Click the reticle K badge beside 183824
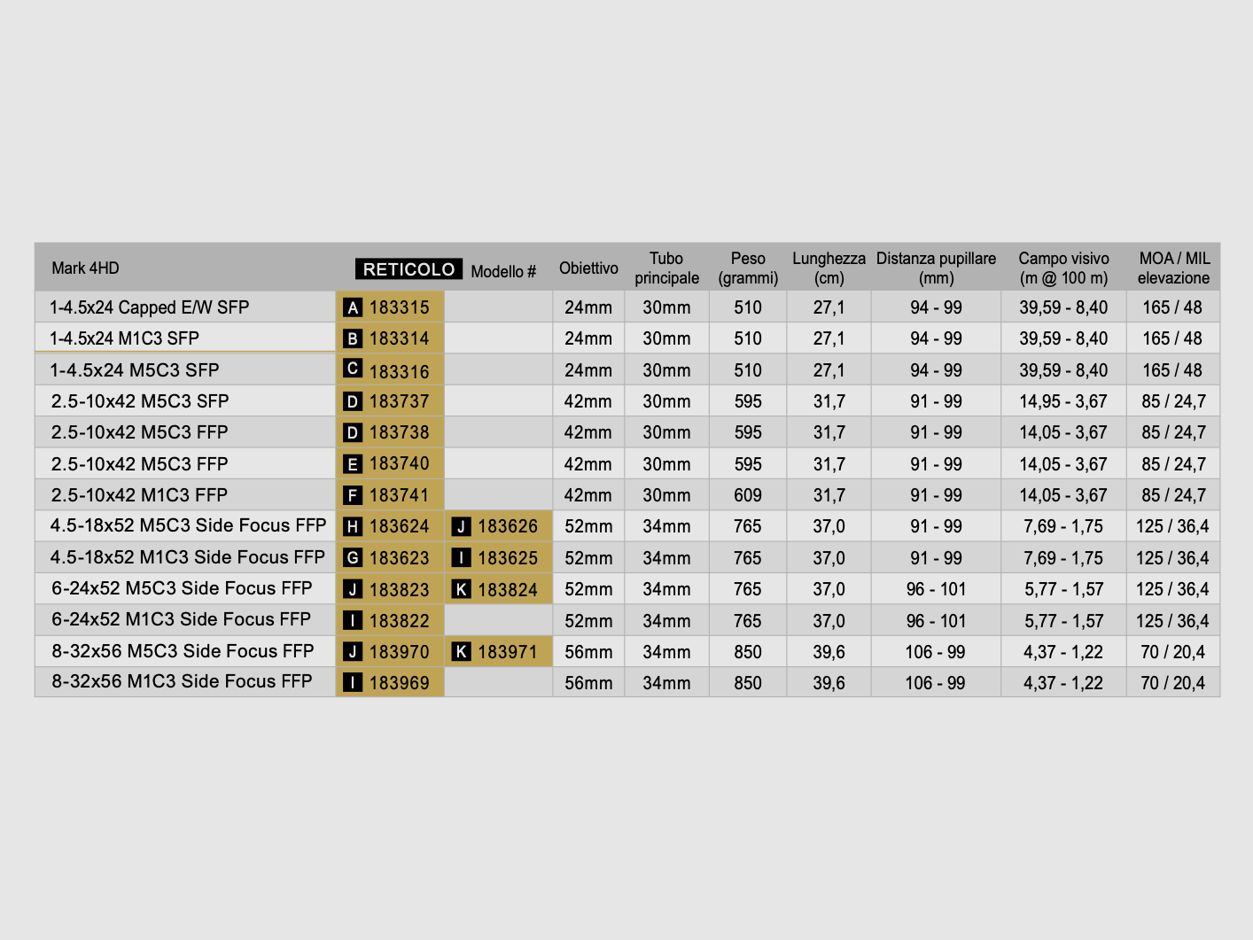Viewport: 1253px width, 940px height. pyautogui.click(x=461, y=589)
